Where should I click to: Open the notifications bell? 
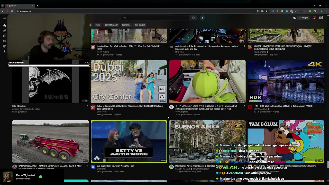click(x=314, y=18)
